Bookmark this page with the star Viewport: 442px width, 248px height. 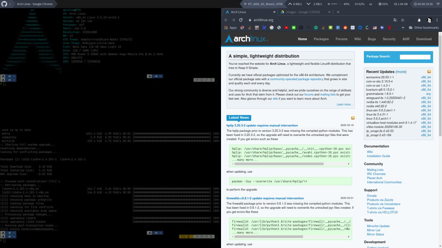tap(403, 20)
